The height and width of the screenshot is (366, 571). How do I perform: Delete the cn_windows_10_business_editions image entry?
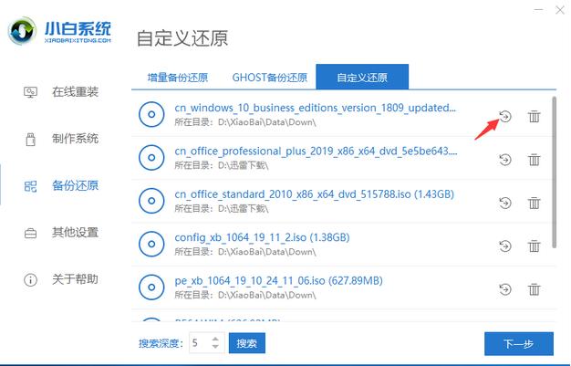[x=534, y=116]
